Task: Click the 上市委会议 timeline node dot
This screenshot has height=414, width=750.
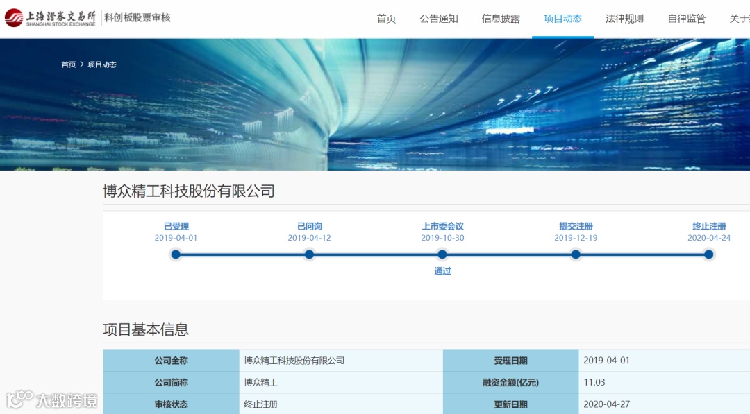Action: click(442, 255)
